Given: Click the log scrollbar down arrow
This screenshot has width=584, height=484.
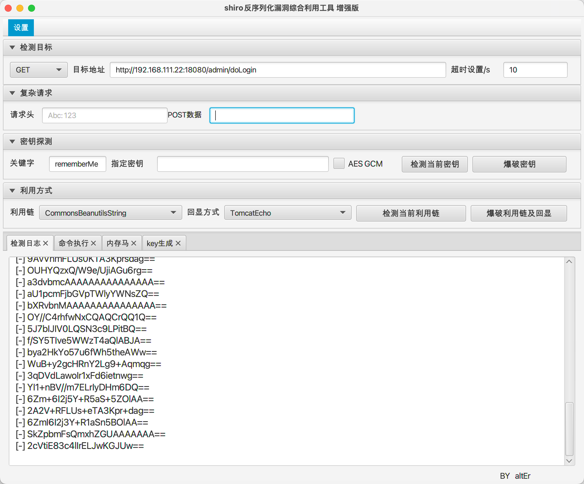Looking at the screenshot, I should 569,461.
